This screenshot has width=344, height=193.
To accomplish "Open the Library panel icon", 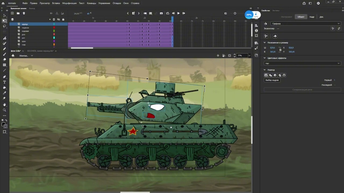I will [256, 43].
